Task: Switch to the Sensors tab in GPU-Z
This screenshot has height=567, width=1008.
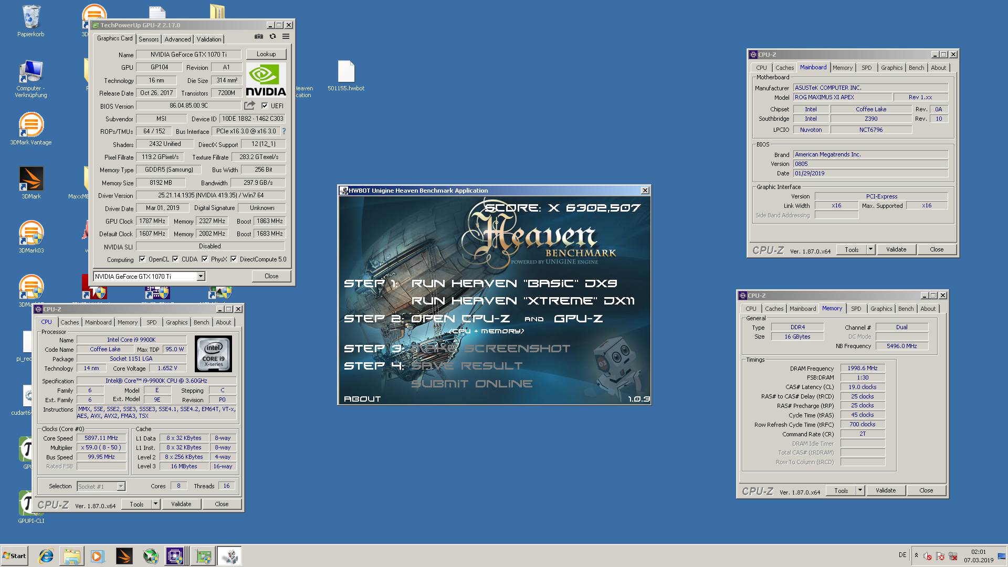Action: pyautogui.click(x=149, y=39)
